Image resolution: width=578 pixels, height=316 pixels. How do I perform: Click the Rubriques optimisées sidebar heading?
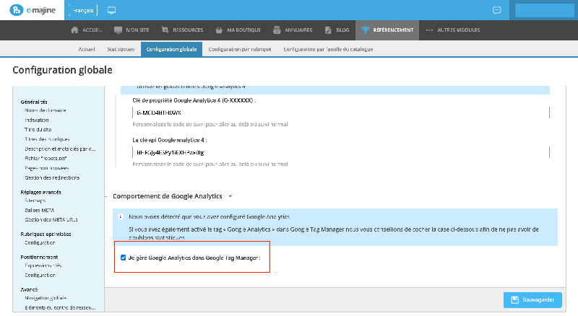[x=46, y=234]
